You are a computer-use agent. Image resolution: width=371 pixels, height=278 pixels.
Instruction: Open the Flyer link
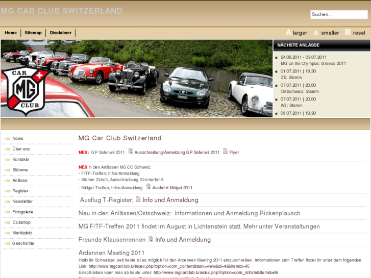coord(234,153)
